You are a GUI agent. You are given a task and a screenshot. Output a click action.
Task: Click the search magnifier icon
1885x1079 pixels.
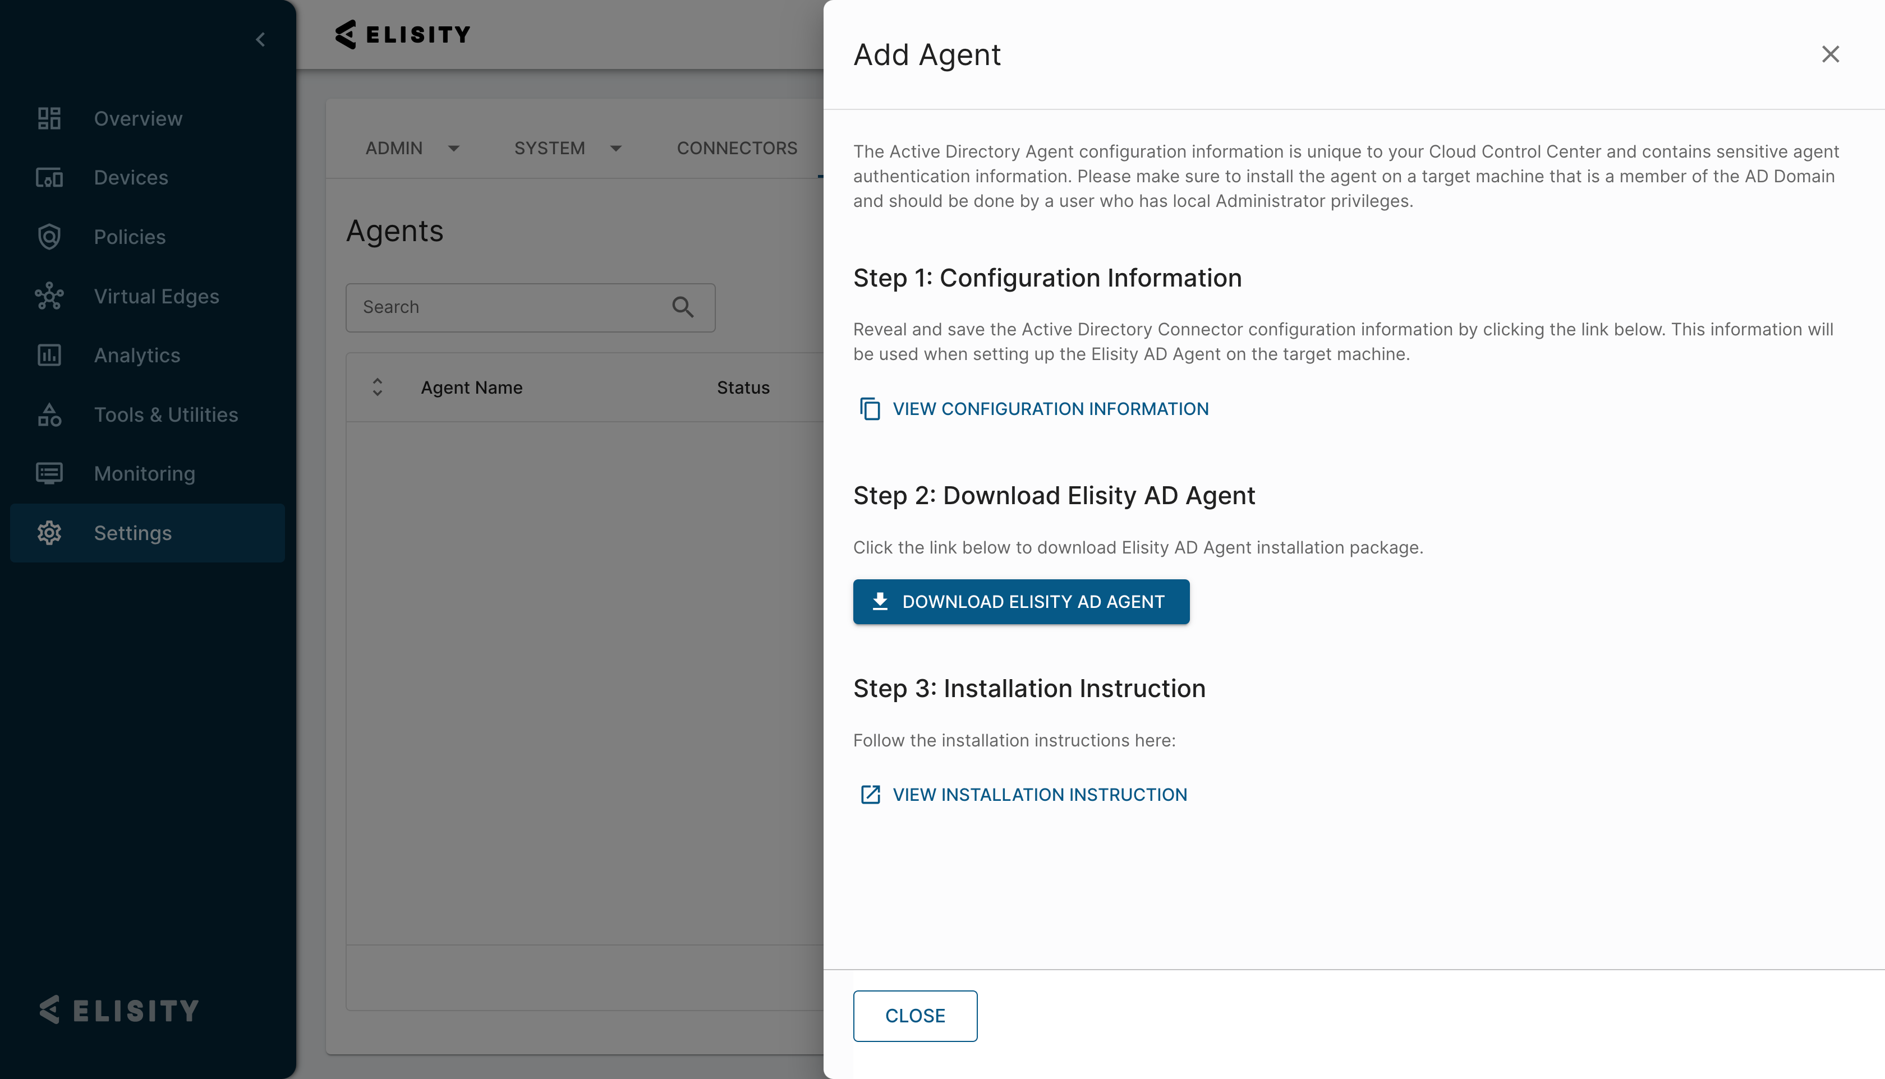(x=683, y=307)
